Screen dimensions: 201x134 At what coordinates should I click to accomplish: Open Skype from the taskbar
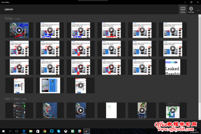[x=59, y=131]
